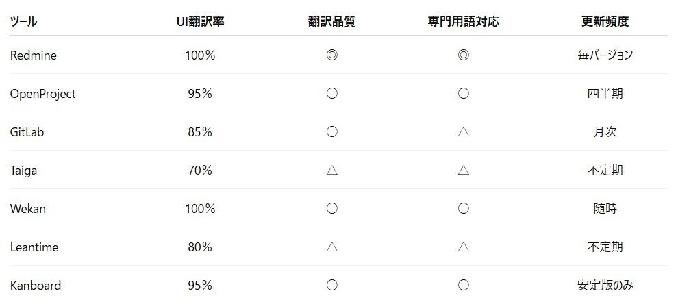The width and height of the screenshot is (678, 302).
Task: Click Wekan's circle 専門用語対応 symbol
Action: 463,208
